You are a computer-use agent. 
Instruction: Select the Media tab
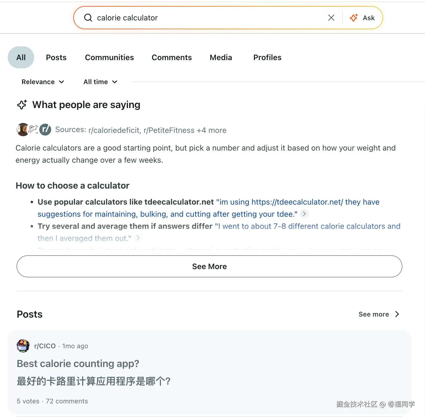[221, 57]
